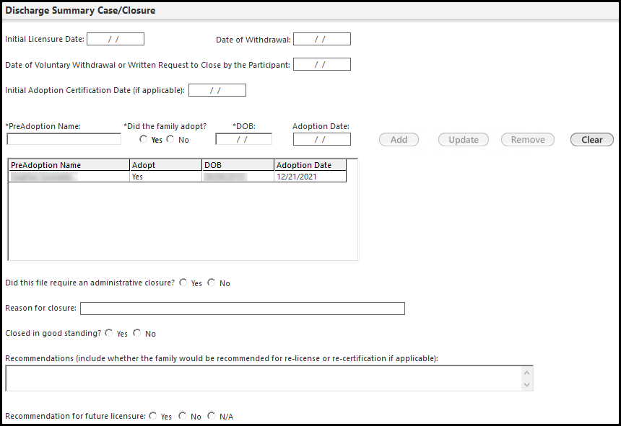621x426 pixels.
Task: Click the Adoption Date column header
Action: [x=310, y=165]
